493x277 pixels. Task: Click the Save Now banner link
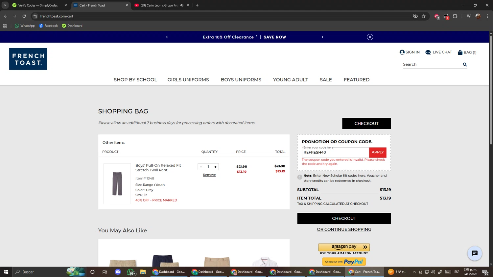pyautogui.click(x=275, y=37)
